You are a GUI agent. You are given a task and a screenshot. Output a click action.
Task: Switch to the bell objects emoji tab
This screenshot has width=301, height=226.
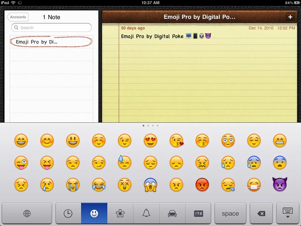[146, 213]
